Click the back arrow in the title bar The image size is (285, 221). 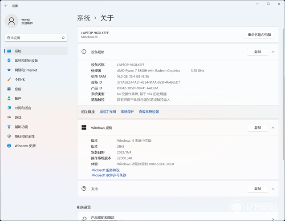click(6, 6)
